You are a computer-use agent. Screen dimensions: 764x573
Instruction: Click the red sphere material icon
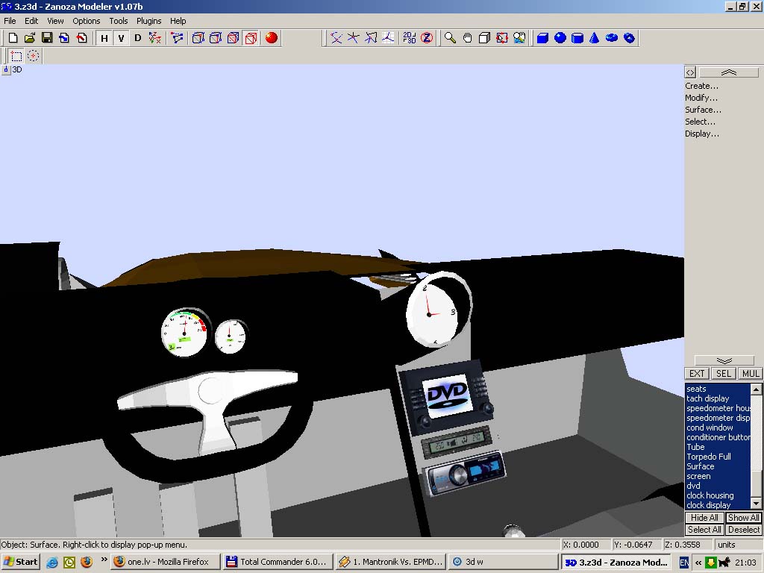[x=272, y=38]
